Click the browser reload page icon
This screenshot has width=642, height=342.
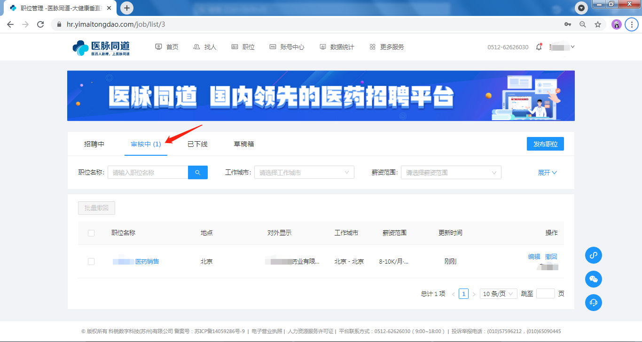click(x=40, y=24)
